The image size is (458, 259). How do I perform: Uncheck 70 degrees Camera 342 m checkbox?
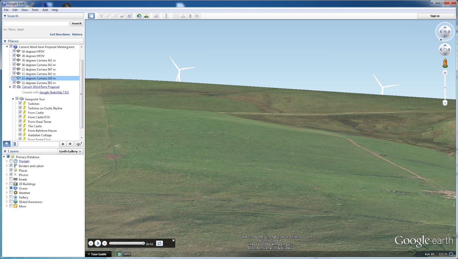(14, 60)
